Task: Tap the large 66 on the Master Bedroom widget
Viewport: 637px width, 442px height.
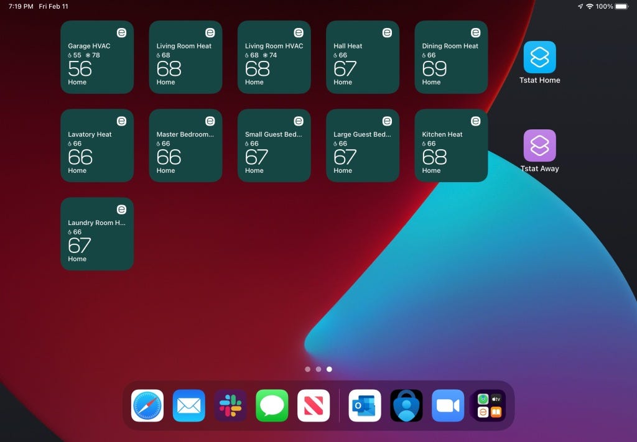Action: click(169, 157)
